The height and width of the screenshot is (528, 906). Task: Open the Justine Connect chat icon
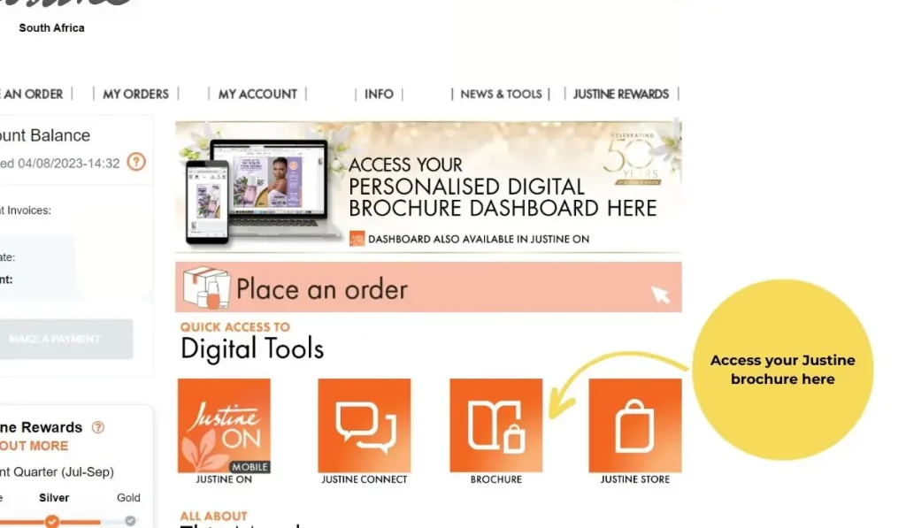click(x=364, y=425)
